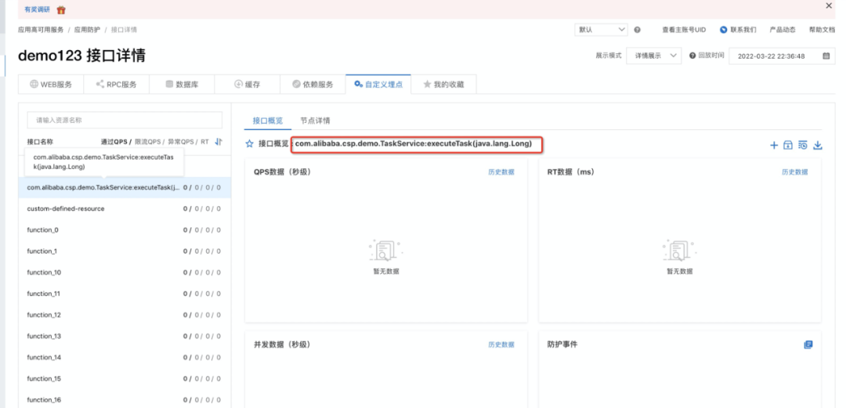Image resolution: width=846 pixels, height=408 pixels.
Task: Open the calendar icon in playback time
Action: 826,56
